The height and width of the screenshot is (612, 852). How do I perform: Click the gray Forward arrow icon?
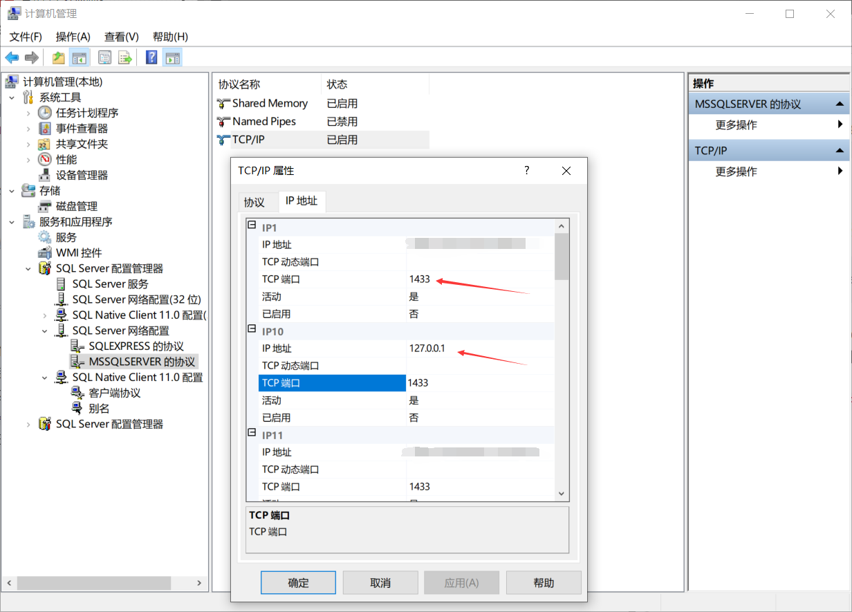(31, 57)
